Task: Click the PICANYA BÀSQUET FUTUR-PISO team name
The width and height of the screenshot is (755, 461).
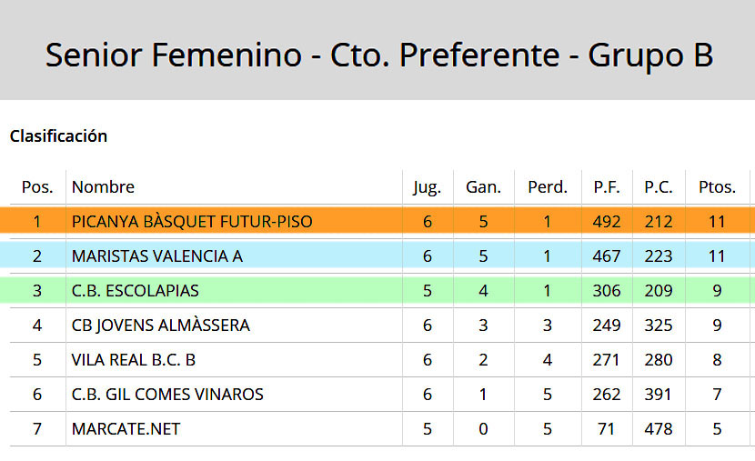Action: [192, 221]
